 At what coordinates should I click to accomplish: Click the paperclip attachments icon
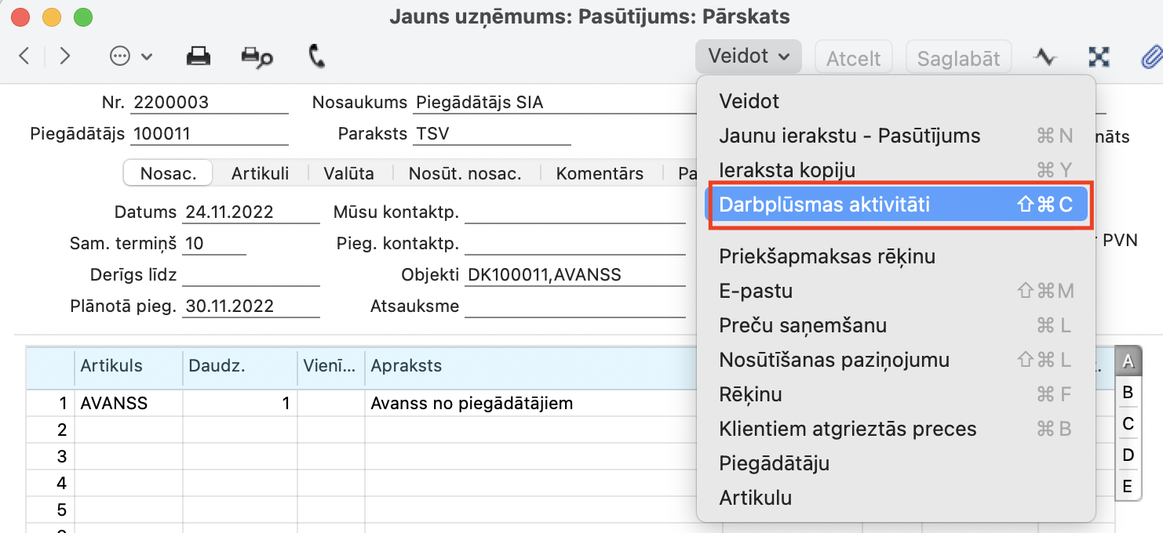[1150, 56]
